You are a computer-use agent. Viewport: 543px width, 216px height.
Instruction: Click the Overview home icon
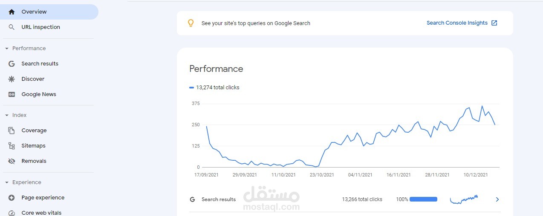pos(12,12)
